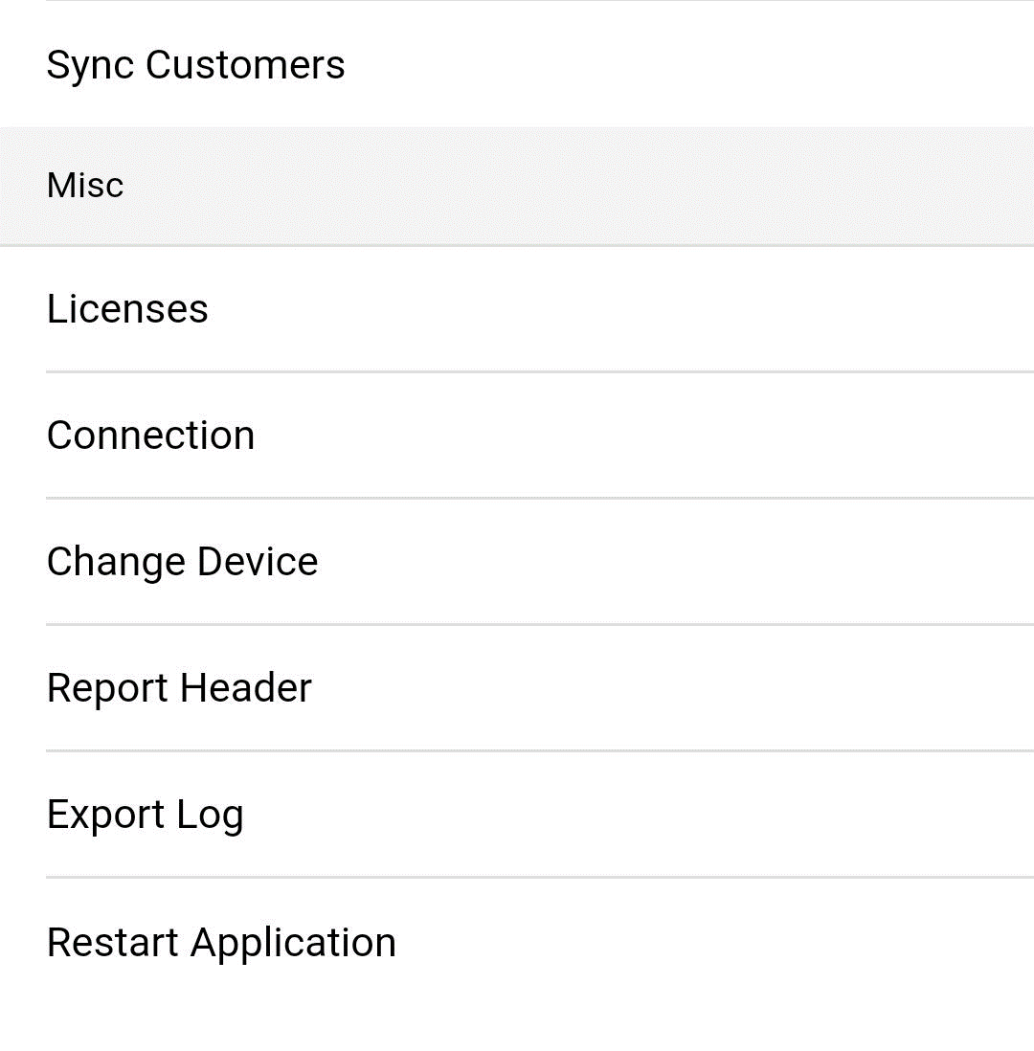Click the word Misc in the gray bar
The image size is (1034, 1051).
coord(85,186)
